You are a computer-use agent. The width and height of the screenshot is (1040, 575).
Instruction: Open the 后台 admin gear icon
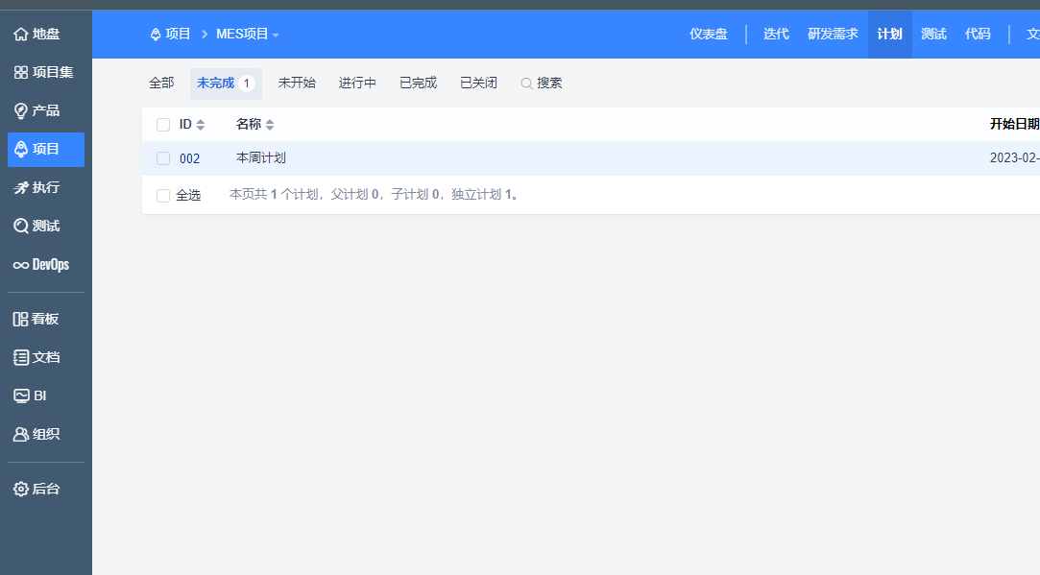click(20, 489)
